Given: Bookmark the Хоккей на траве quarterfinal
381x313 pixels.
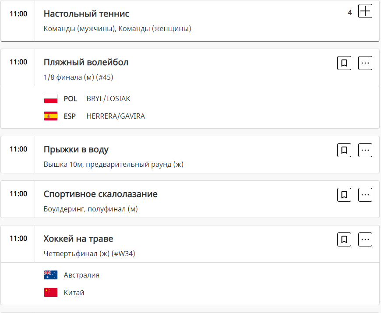Looking at the screenshot, I should tap(344, 239).
